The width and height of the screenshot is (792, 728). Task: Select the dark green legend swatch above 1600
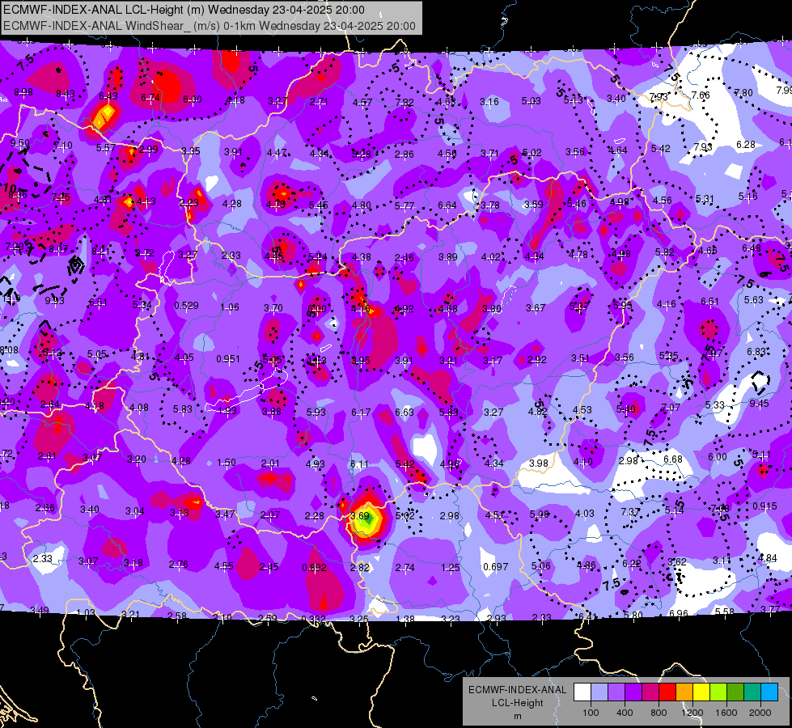735,692
